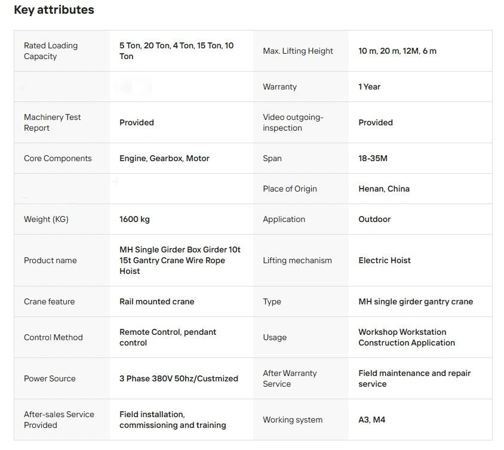This screenshot has height=450, width=504.
Task: Click the Rail mounted crane value
Action: click(156, 301)
